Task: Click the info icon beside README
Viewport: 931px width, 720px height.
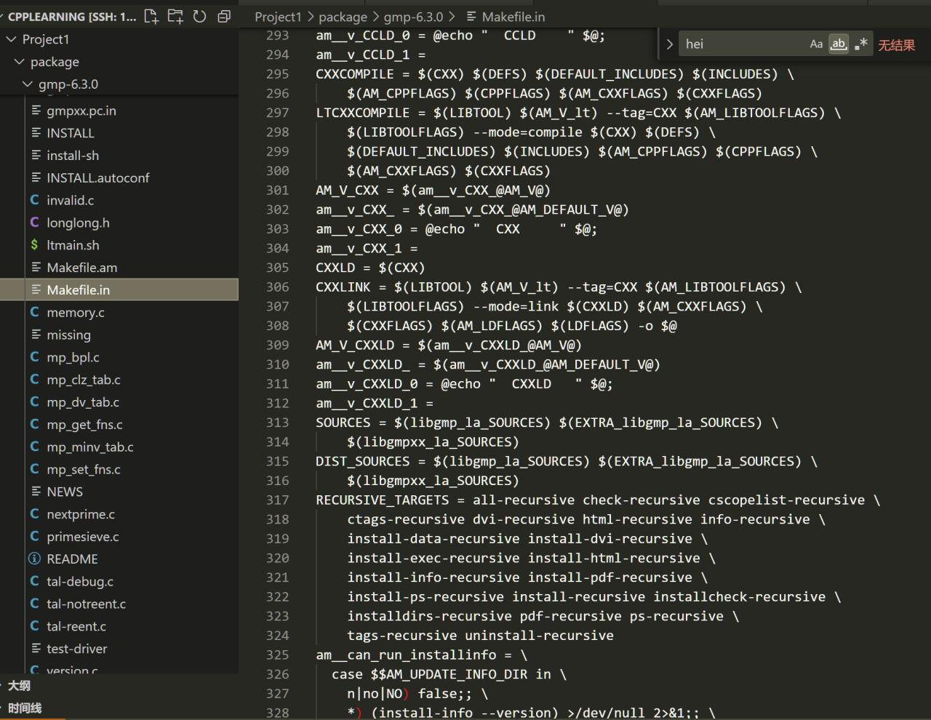Action: (34, 559)
